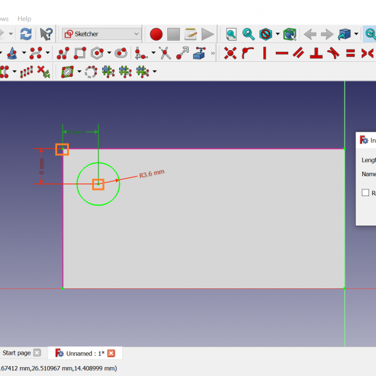The image size is (376, 376).
Task: Toggle the checkbox in the dialog
Action: (x=365, y=193)
